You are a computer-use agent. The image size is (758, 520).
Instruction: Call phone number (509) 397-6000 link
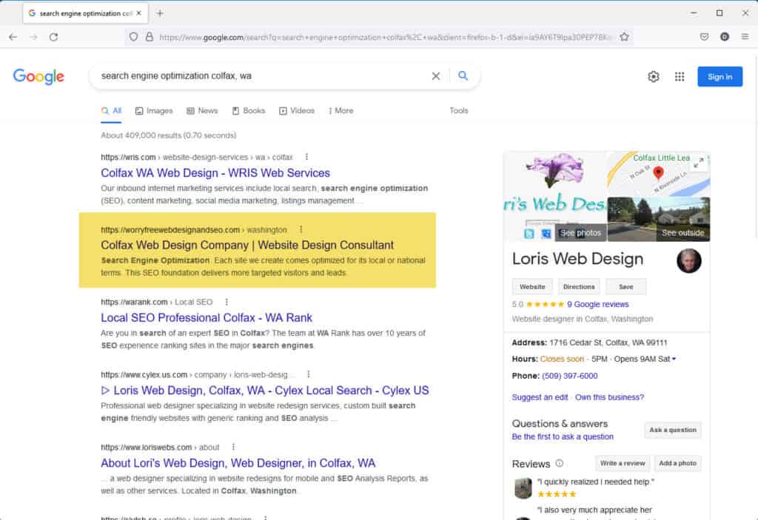(x=569, y=376)
